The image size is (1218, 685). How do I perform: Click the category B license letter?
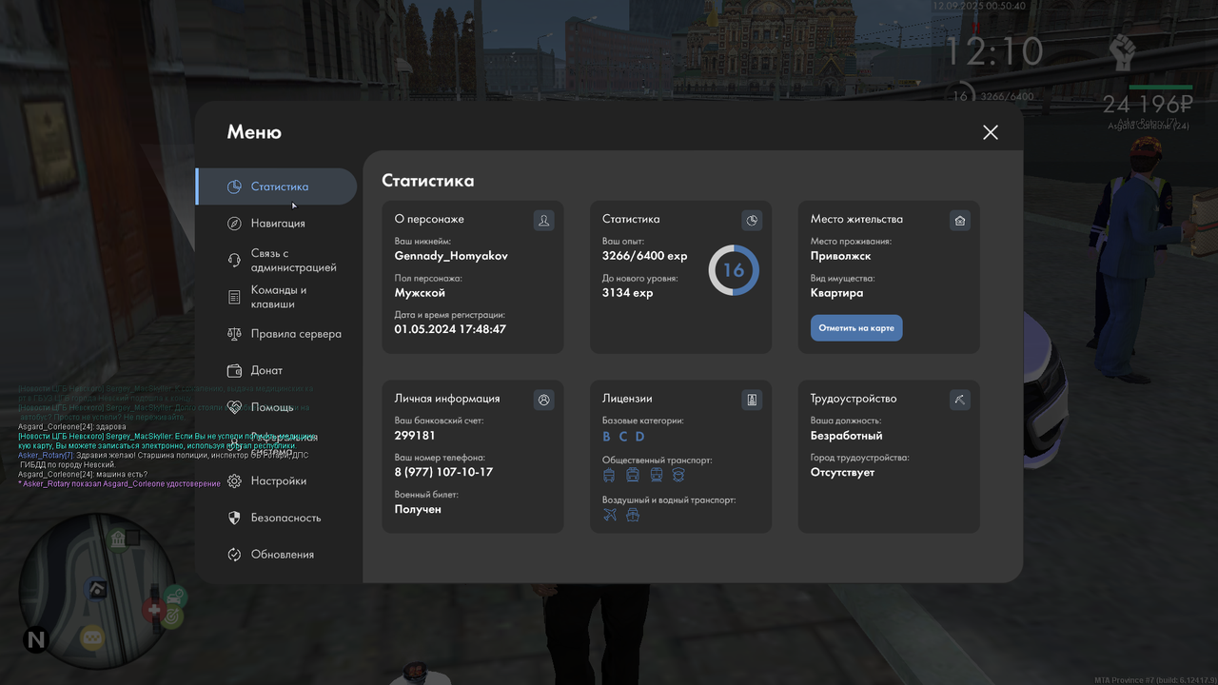coord(606,437)
